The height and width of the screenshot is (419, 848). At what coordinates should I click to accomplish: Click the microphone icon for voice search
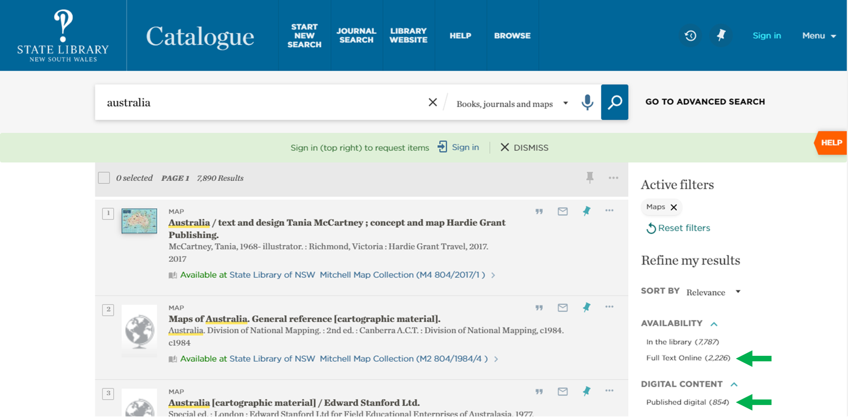[588, 103]
